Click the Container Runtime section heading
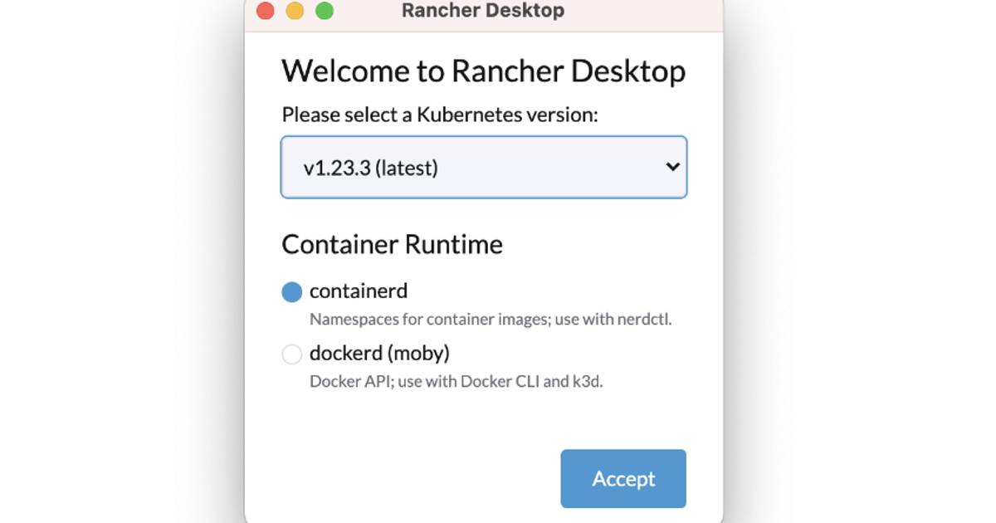 392,244
